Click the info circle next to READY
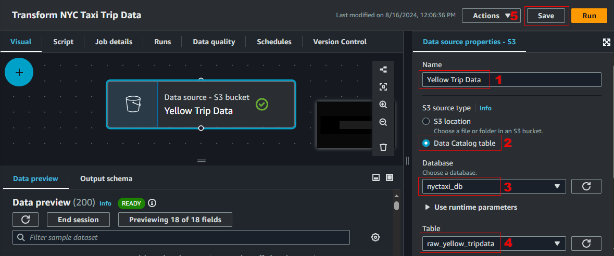The height and width of the screenshot is (256, 614). [152, 203]
